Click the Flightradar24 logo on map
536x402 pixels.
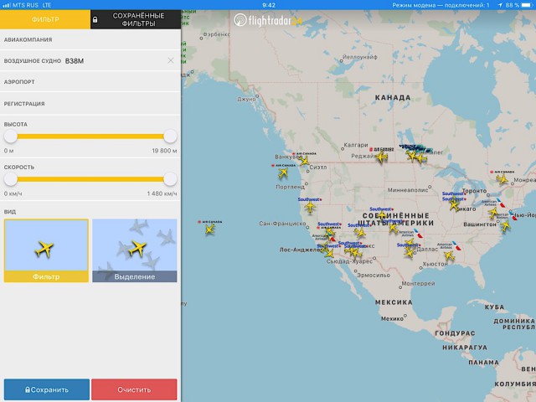tap(268, 20)
